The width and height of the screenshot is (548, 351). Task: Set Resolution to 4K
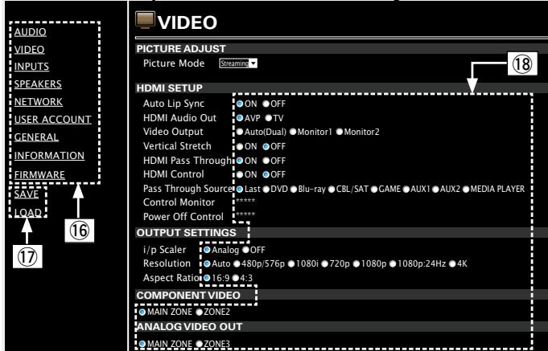[452, 263]
